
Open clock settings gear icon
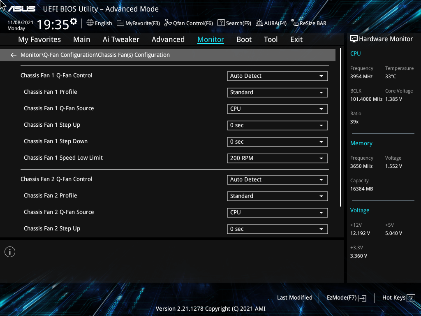pyautogui.click(x=74, y=21)
